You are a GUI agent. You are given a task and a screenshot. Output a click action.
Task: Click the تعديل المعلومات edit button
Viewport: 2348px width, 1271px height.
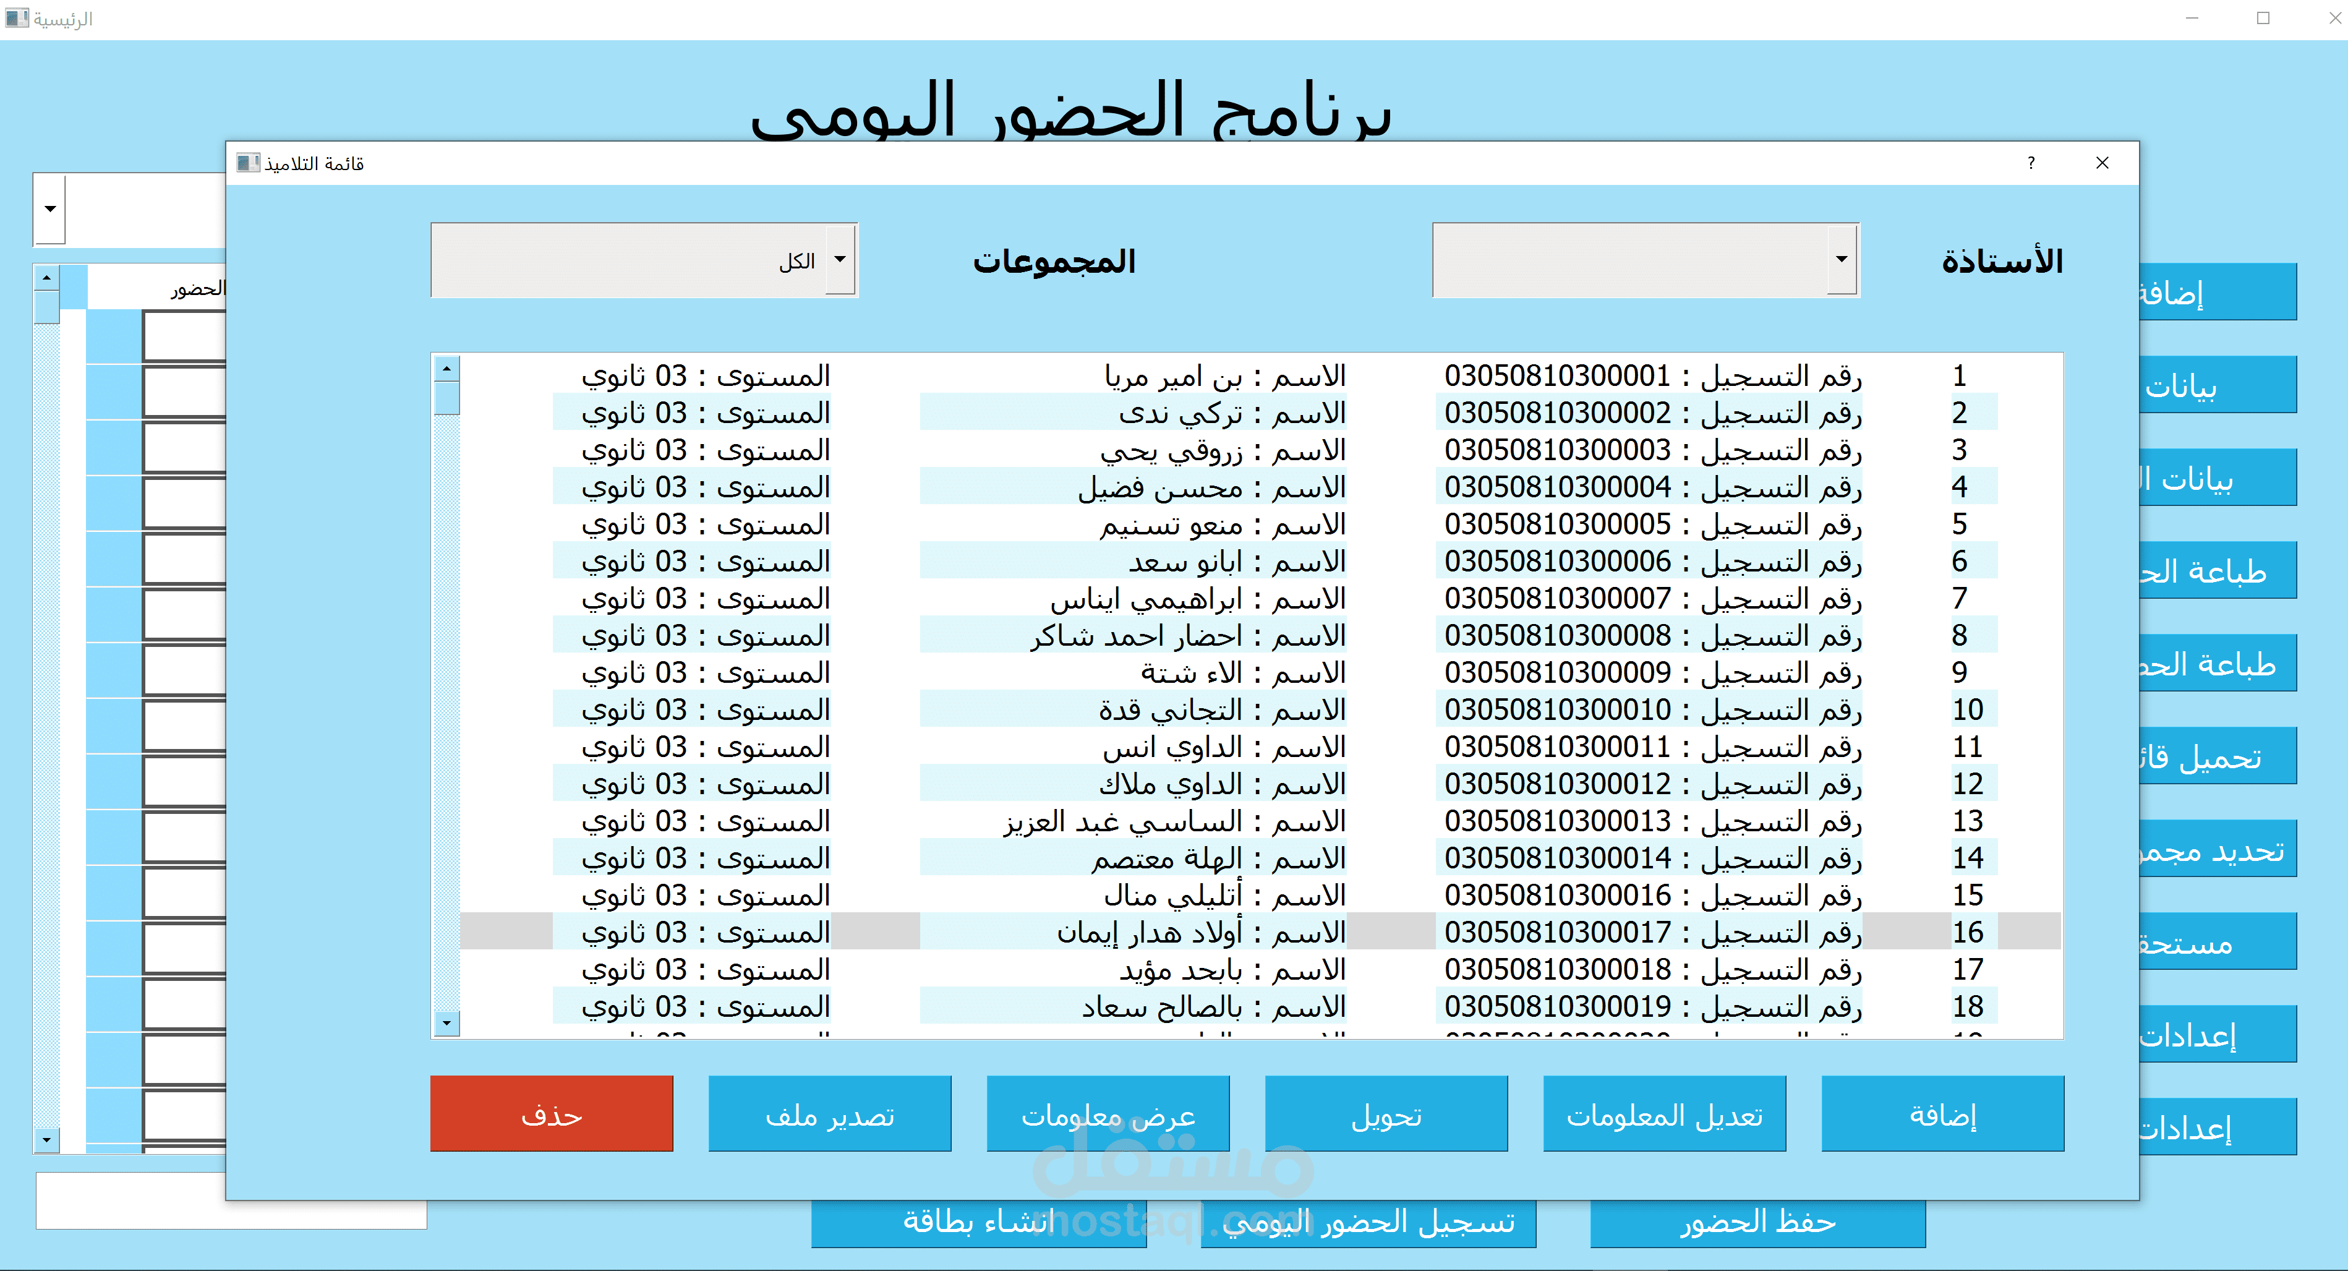click(x=1665, y=1113)
